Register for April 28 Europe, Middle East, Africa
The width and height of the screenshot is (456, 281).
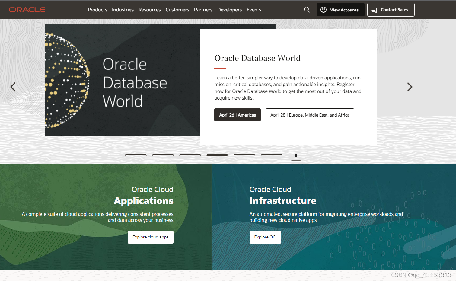310,115
